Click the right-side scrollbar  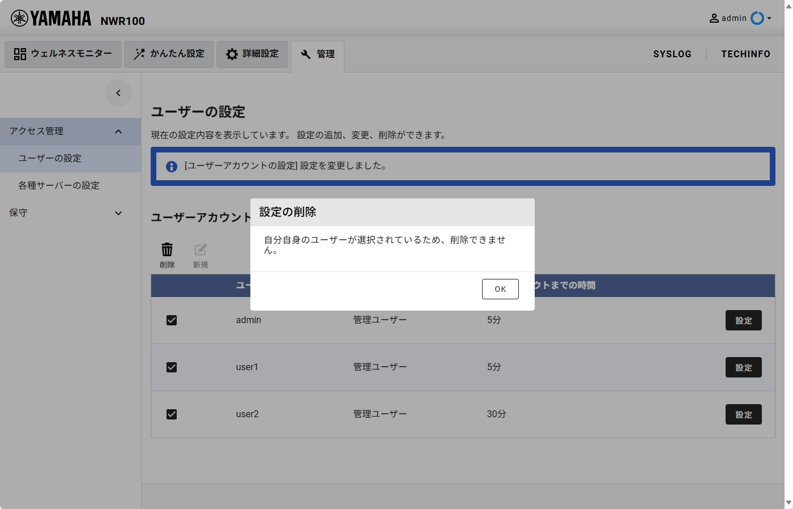point(789,255)
